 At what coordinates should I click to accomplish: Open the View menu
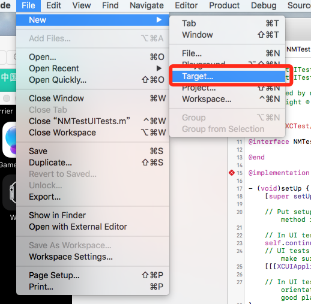(x=82, y=5)
